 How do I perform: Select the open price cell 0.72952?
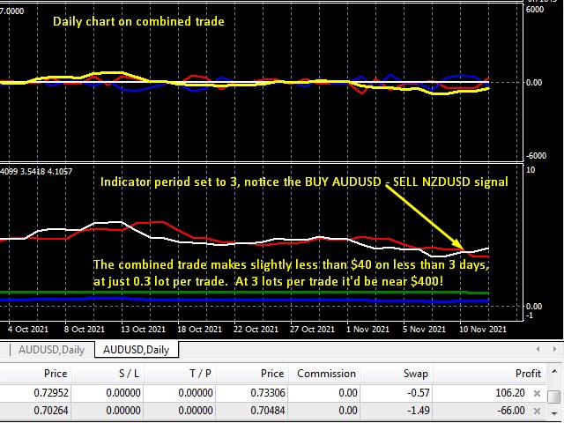tap(51, 393)
